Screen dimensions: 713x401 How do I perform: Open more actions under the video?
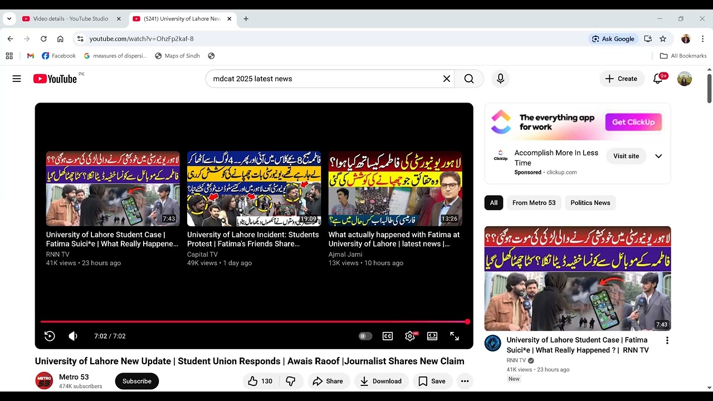tap(465, 382)
